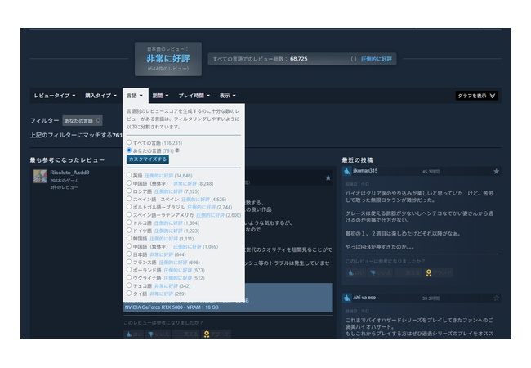Click the 45.3時間 playtime text
The height and width of the screenshot is (368, 531).
[431, 172]
